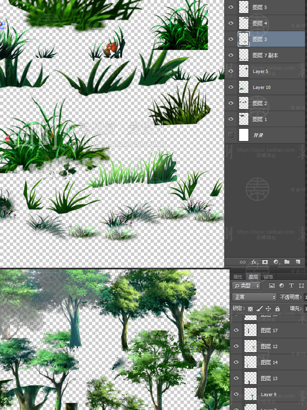Image resolution: width=307 pixels, height=410 pixels.
Task: Lock image pixels brush icon
Action: [x=259, y=309]
